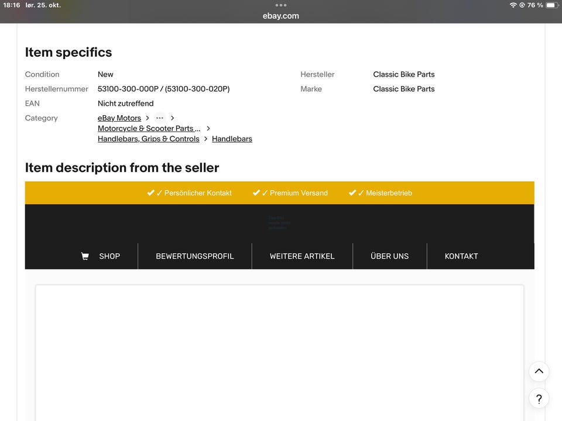Click the Condition label
Image resolution: width=562 pixels, height=421 pixels.
tap(42, 74)
